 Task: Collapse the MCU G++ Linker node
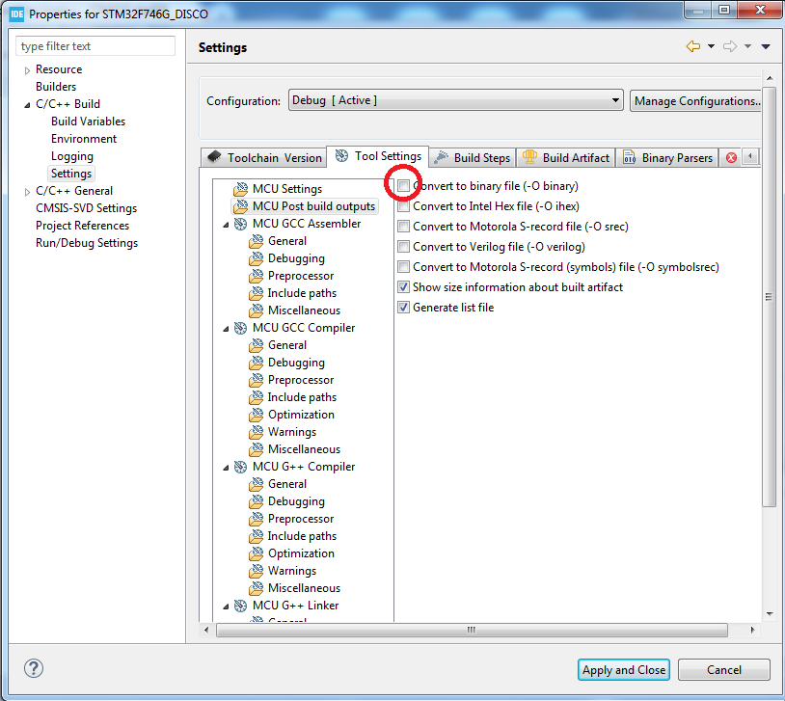(x=226, y=607)
